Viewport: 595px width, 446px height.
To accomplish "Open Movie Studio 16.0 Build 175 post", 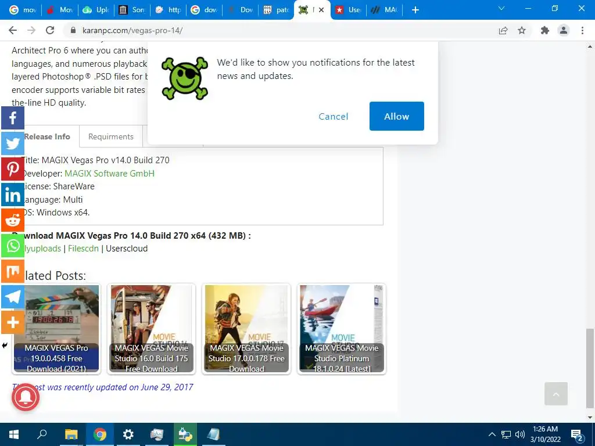I will 152,329.
